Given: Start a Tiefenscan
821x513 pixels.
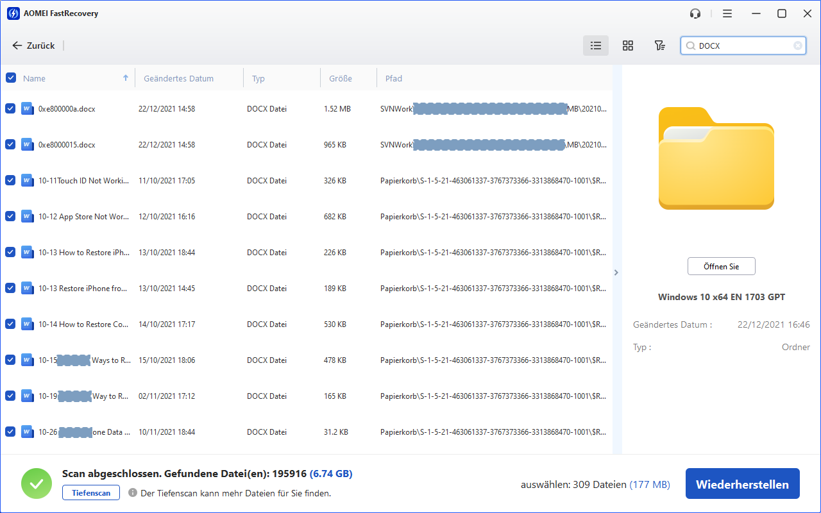Looking at the screenshot, I should click(x=90, y=492).
